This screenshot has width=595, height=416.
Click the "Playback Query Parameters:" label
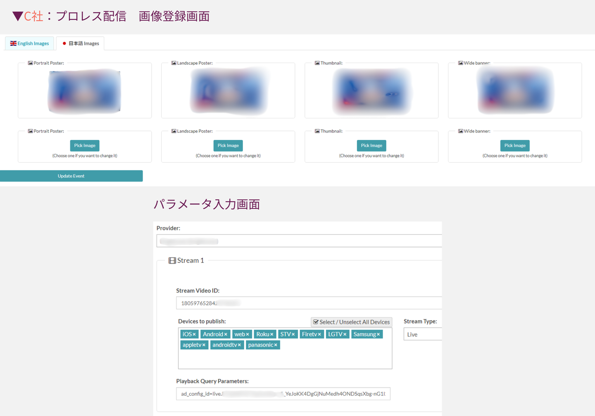pyautogui.click(x=212, y=381)
